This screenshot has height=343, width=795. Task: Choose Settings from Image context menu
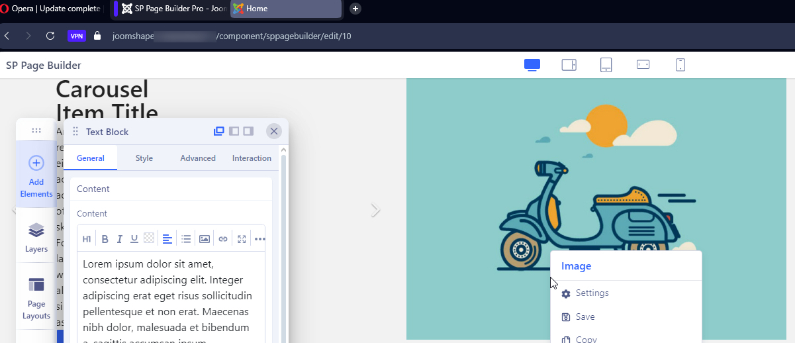pyautogui.click(x=592, y=293)
